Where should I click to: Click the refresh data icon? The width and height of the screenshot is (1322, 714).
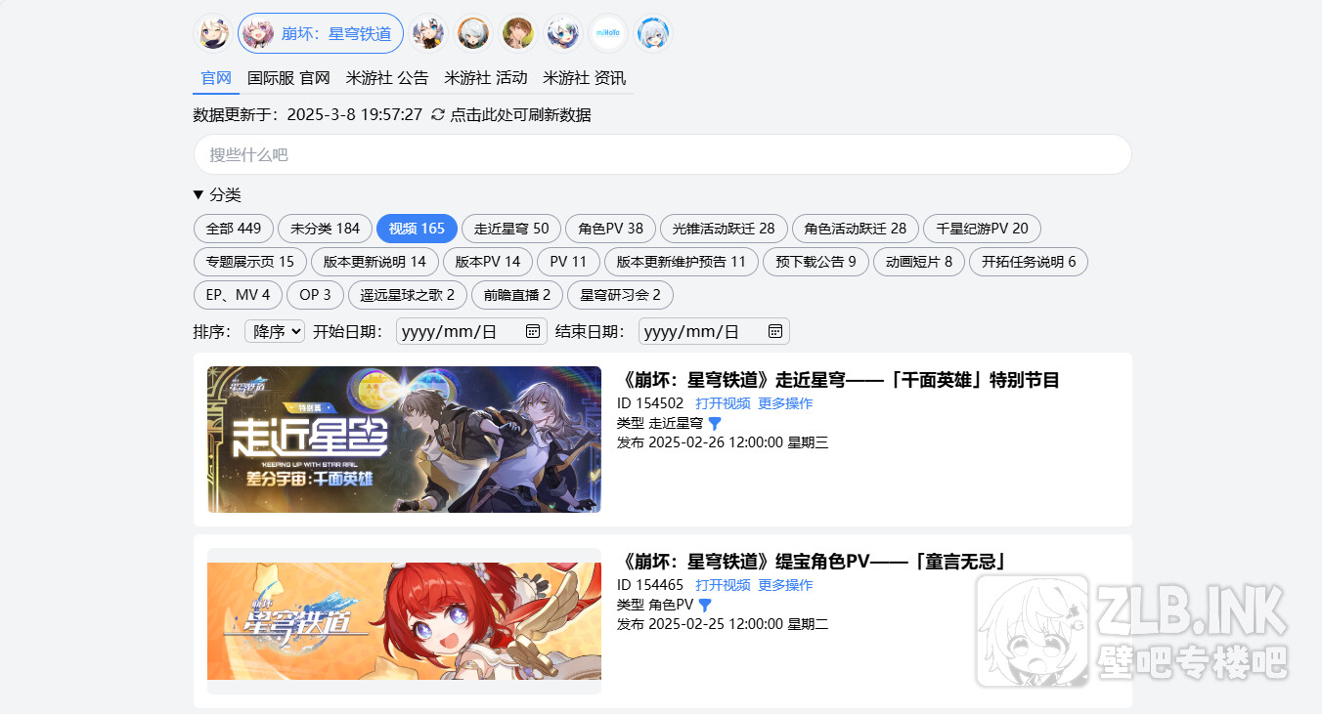point(437,115)
